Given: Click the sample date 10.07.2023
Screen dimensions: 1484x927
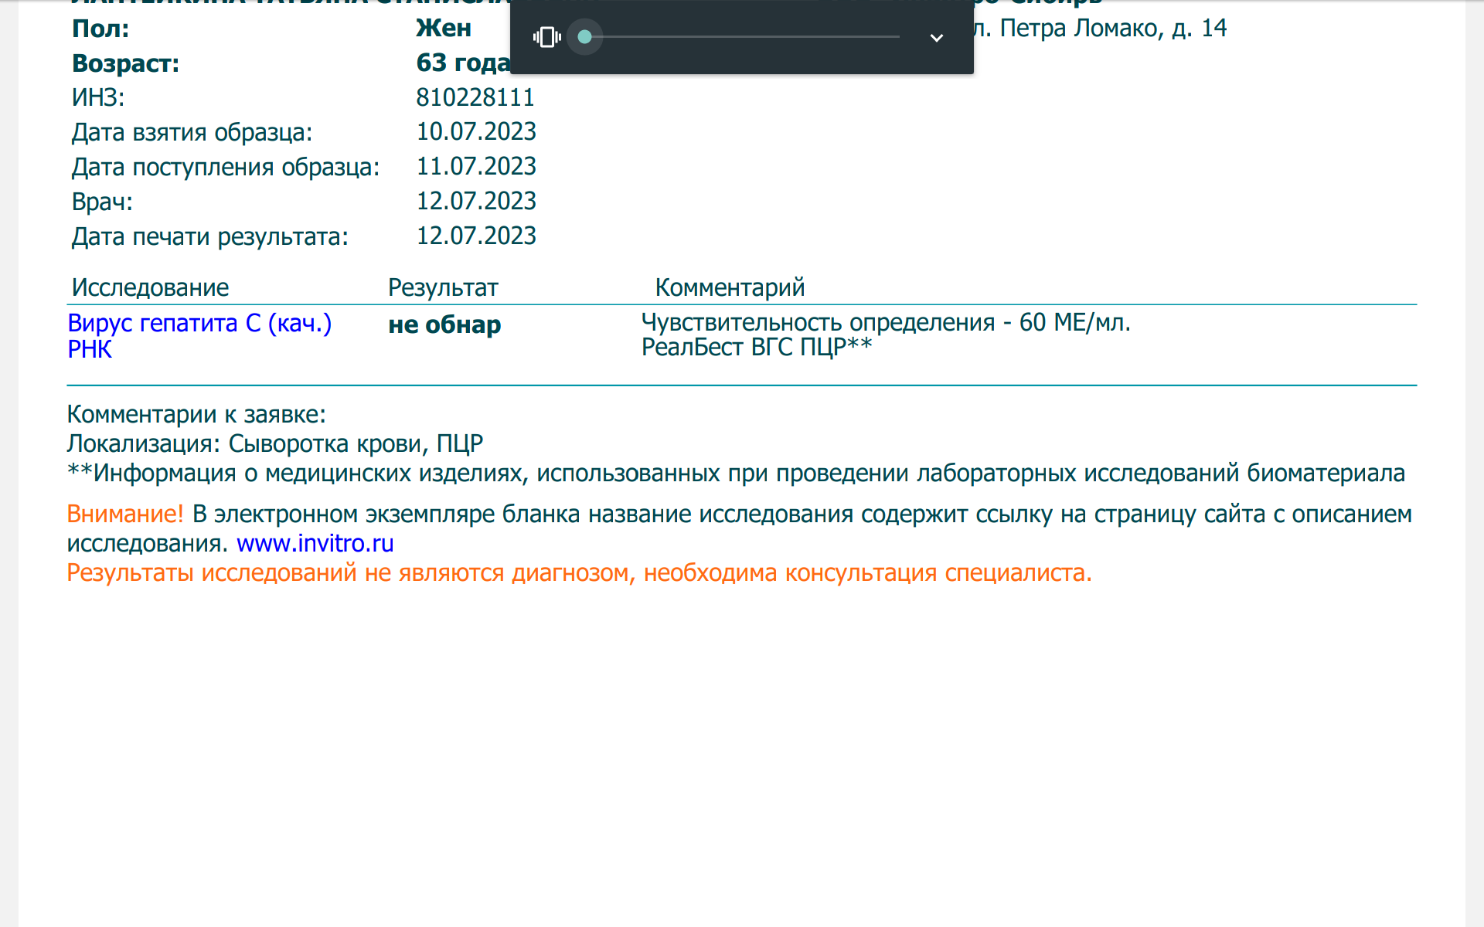Looking at the screenshot, I should pos(476,131).
